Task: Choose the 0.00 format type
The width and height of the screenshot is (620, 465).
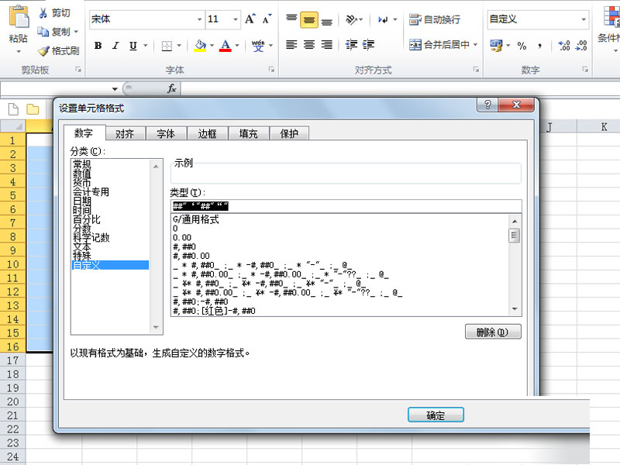Action: [182, 238]
